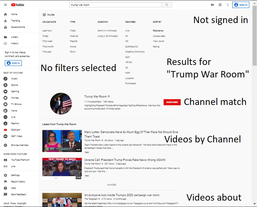The height and width of the screenshot is (207, 257).
Task: Click the History clock icon
Action: coord(5,44)
